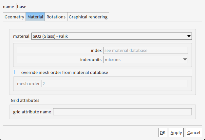
Task: Click the grid attribute name field
Action: [122, 112]
